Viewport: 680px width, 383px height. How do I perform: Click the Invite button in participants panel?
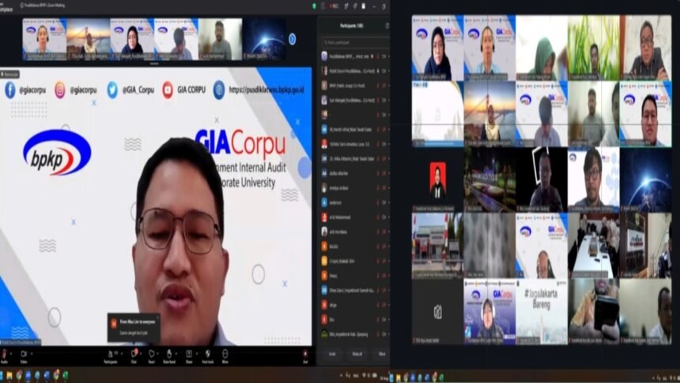(332, 354)
